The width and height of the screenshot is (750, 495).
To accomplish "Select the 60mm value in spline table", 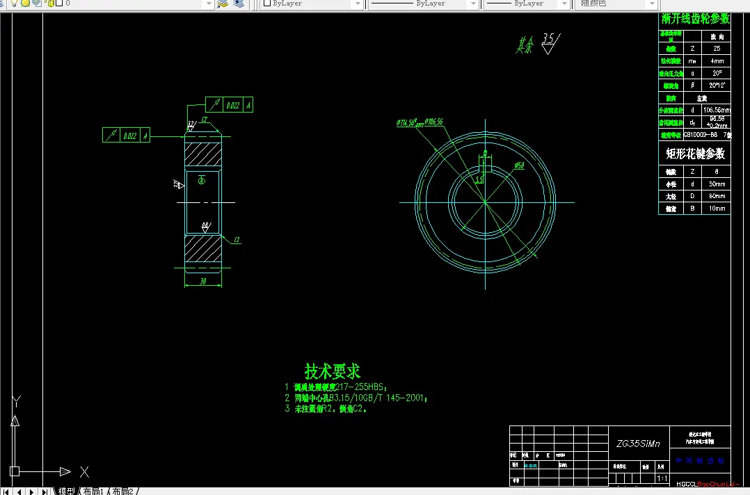I will [717, 196].
